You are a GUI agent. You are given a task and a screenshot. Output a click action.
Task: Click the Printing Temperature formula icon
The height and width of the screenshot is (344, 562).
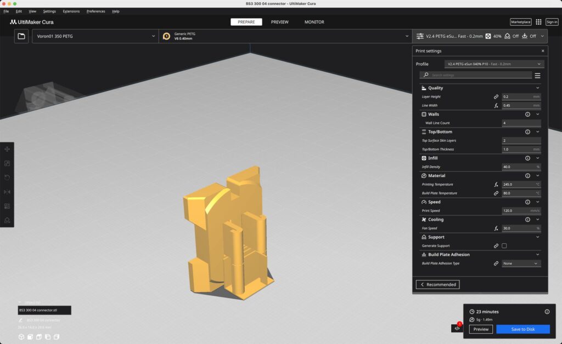click(496, 185)
